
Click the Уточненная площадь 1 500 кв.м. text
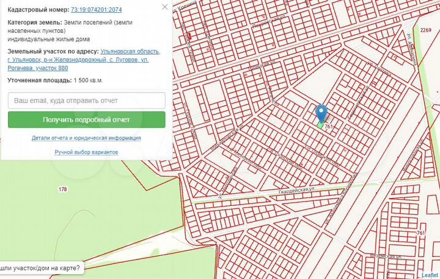[x=55, y=80]
